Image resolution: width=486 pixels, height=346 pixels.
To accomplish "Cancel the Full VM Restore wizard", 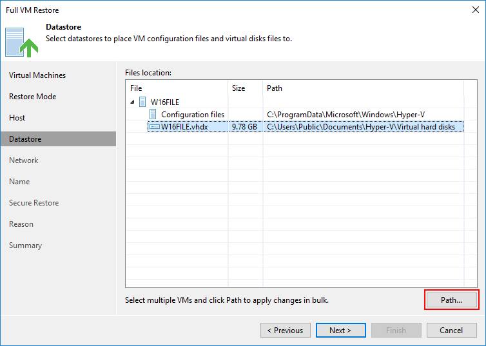I will click(452, 330).
